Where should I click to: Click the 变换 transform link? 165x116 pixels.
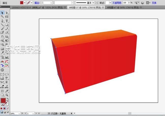[x=154, y=3]
